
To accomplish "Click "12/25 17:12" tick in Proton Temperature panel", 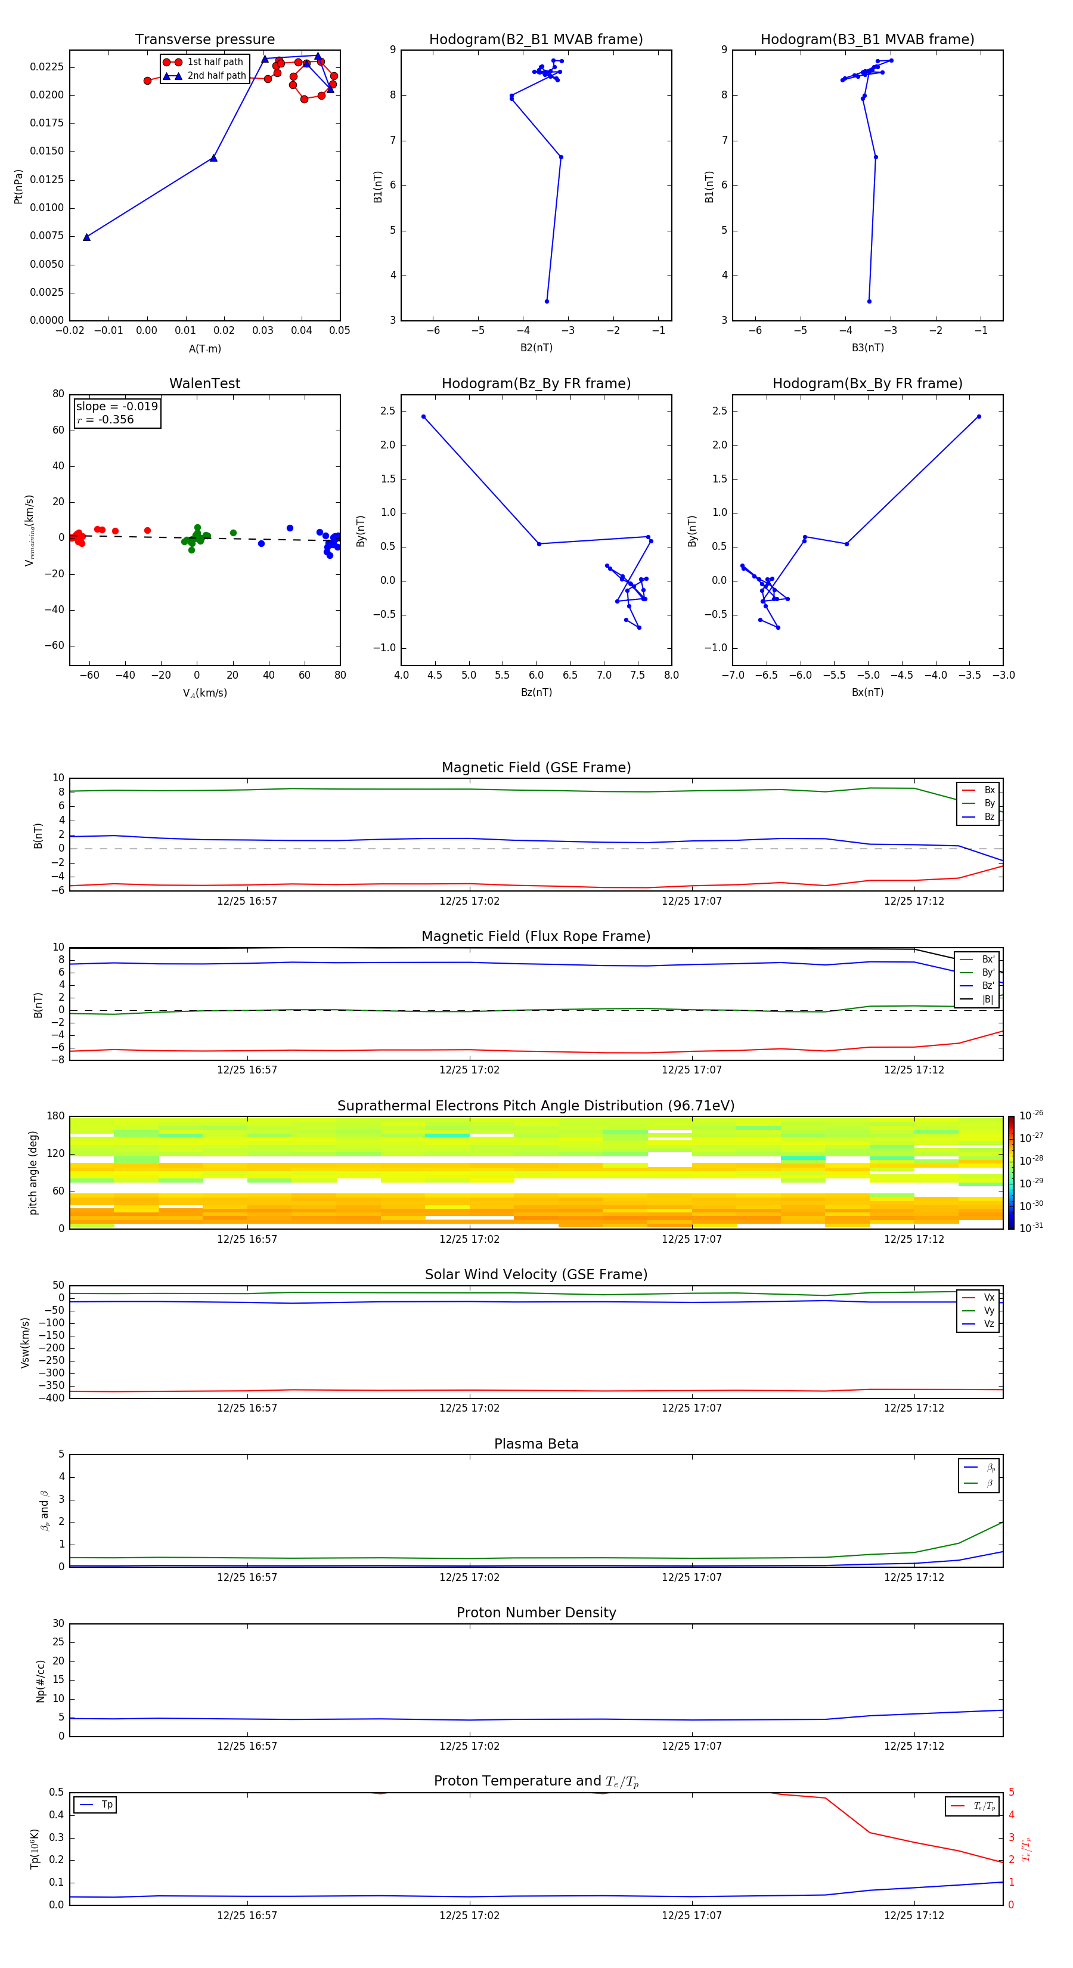I will tap(914, 1916).
